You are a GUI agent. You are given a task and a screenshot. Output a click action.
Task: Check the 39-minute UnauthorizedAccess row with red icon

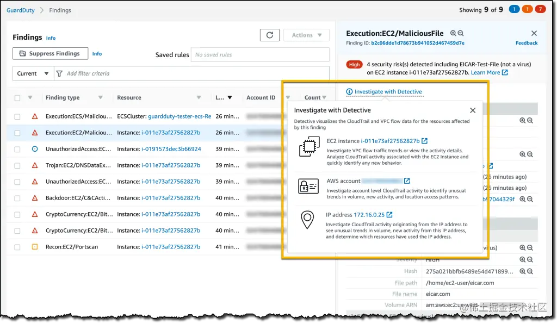click(x=17, y=182)
